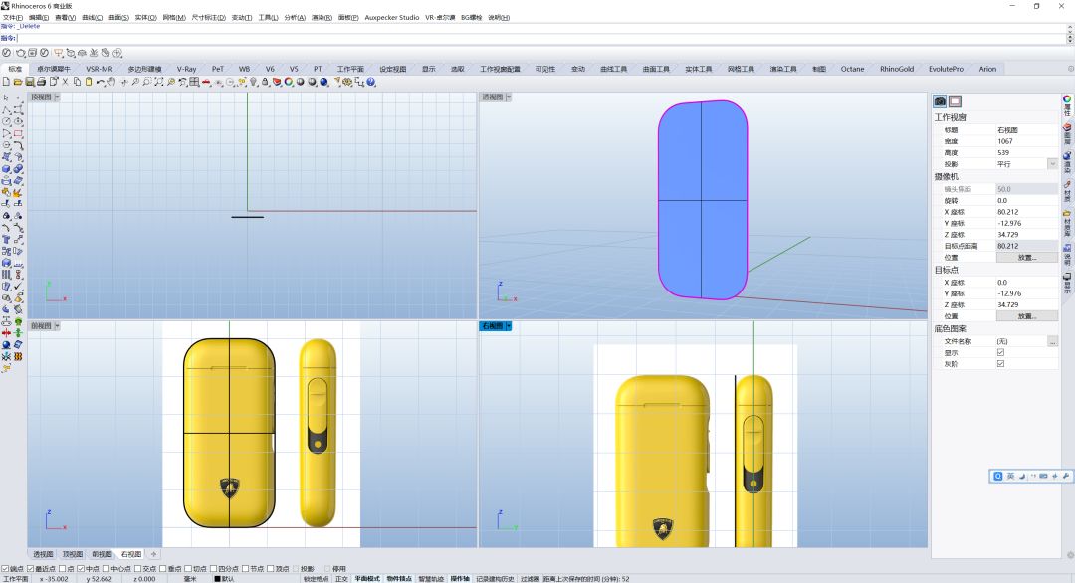Open the 文件(F) File menu
Image resolution: width=1075 pixels, height=583 pixels.
(x=13, y=18)
